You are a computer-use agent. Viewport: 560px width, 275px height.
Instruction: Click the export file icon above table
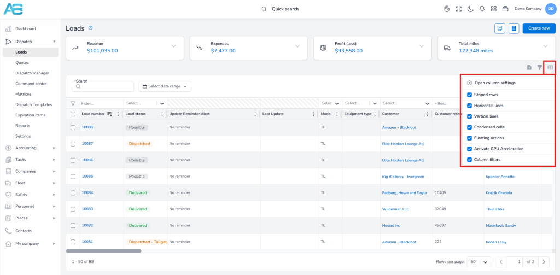(x=529, y=67)
